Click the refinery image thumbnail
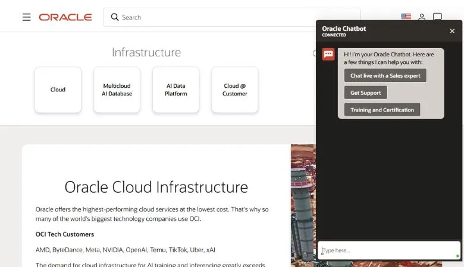 tap(303, 206)
